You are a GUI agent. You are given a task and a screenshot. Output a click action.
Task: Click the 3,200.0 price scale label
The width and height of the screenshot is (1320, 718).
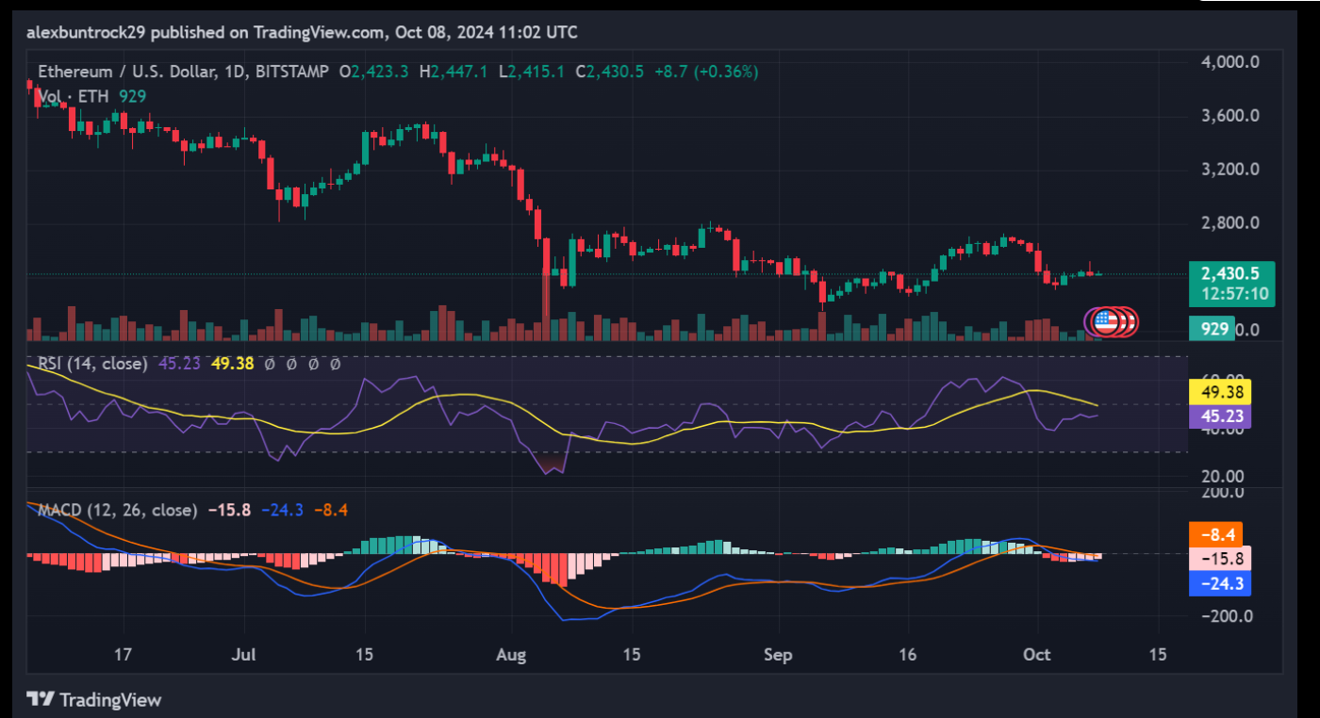1229,170
